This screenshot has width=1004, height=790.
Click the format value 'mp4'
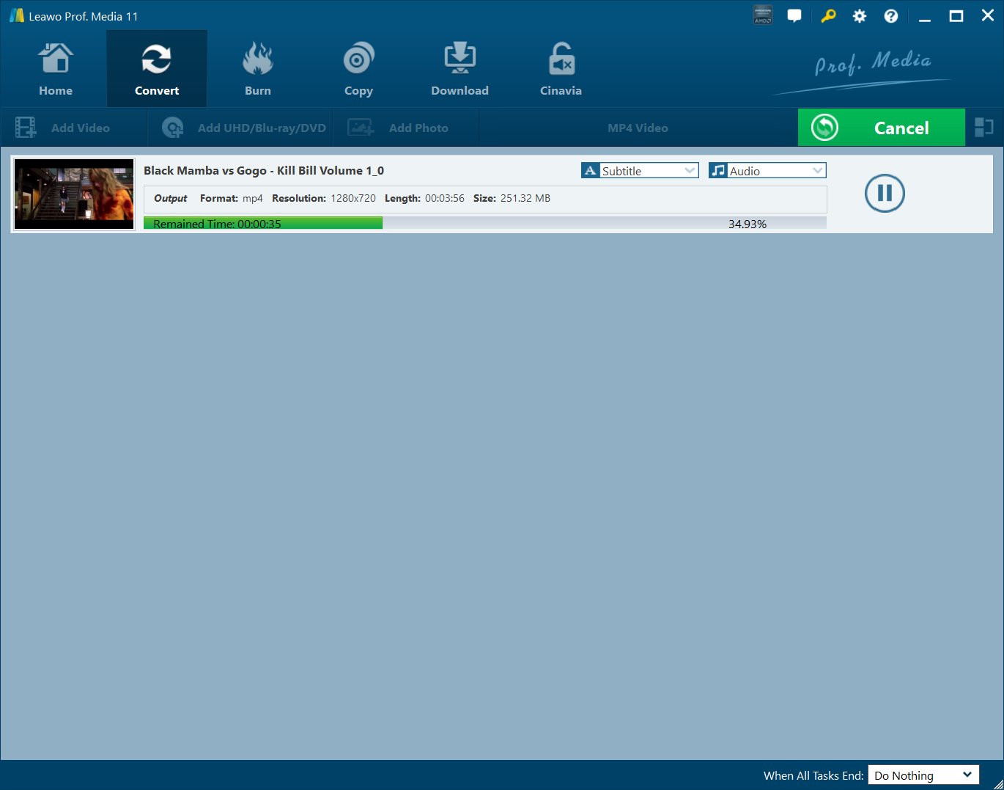coord(253,199)
